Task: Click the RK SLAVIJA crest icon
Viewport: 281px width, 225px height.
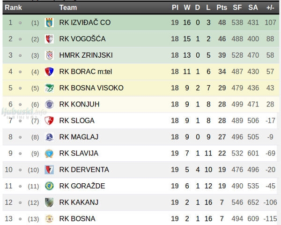Action: tap(49, 153)
